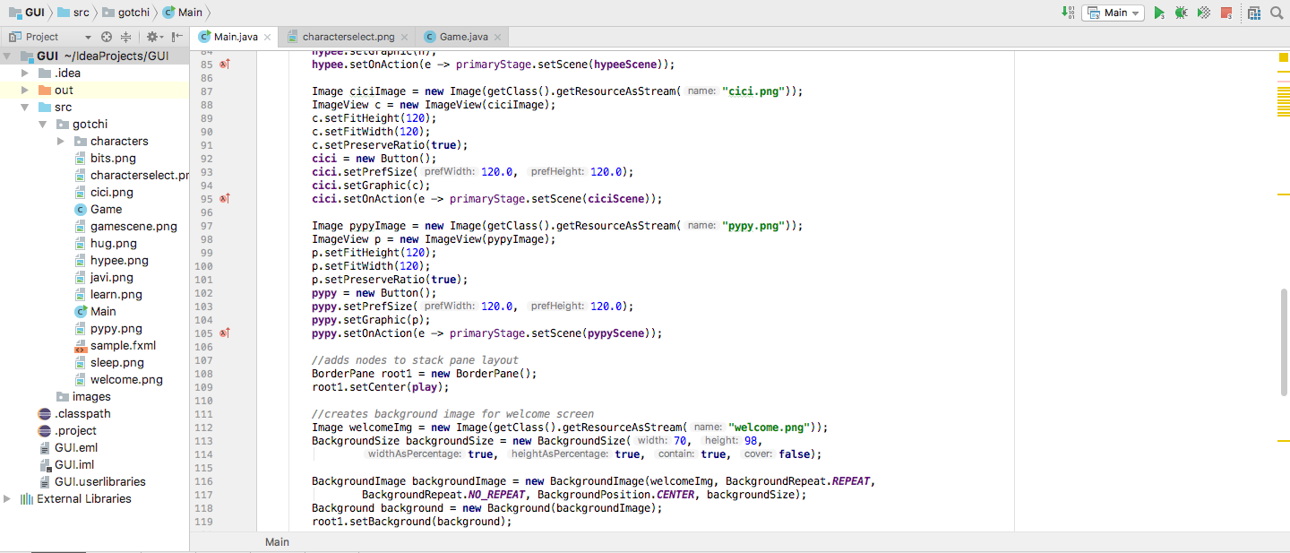1290x553 pixels.
Task: Click the lambda gutter icon on line 85
Action: tap(225, 65)
